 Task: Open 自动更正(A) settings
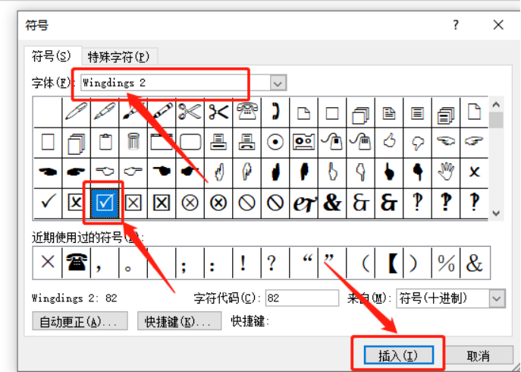80,321
